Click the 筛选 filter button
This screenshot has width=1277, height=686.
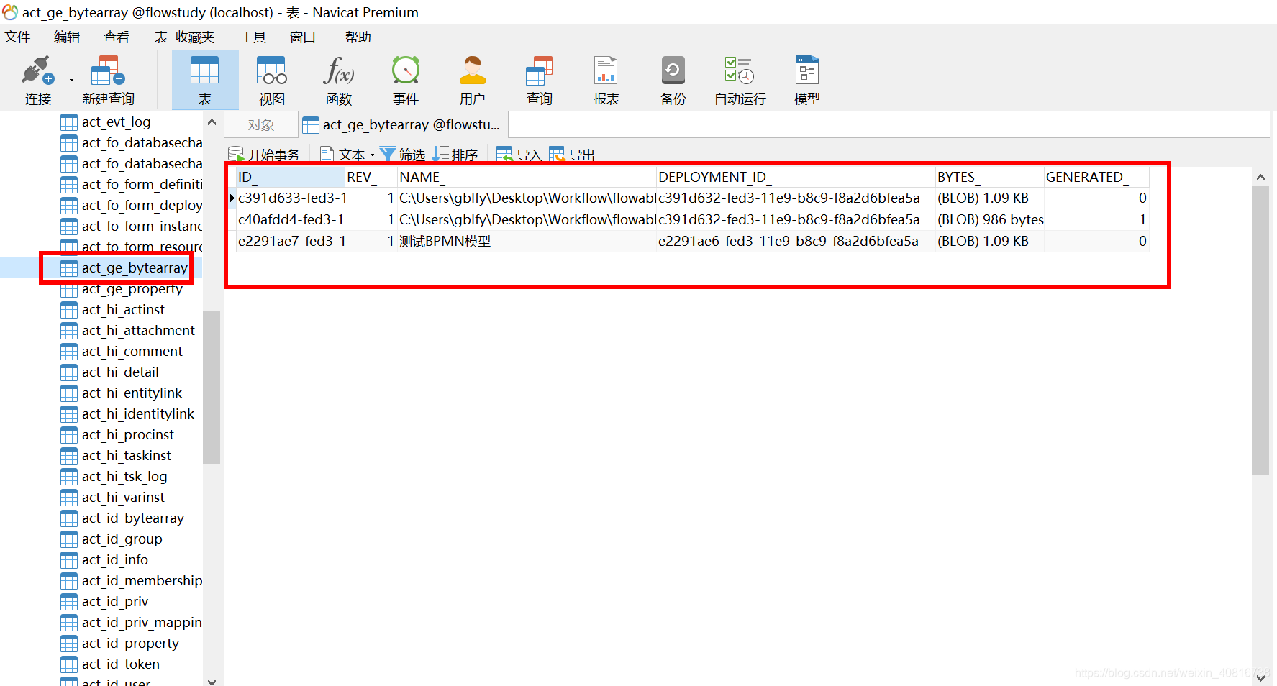(x=403, y=155)
